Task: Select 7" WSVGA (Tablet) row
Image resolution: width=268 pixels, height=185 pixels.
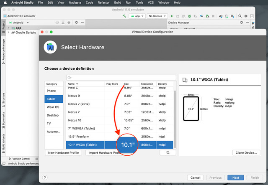Action: tap(119, 128)
